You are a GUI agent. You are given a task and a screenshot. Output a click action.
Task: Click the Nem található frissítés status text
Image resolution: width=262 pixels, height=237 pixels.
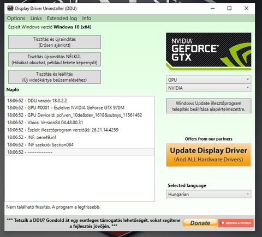click(53, 207)
